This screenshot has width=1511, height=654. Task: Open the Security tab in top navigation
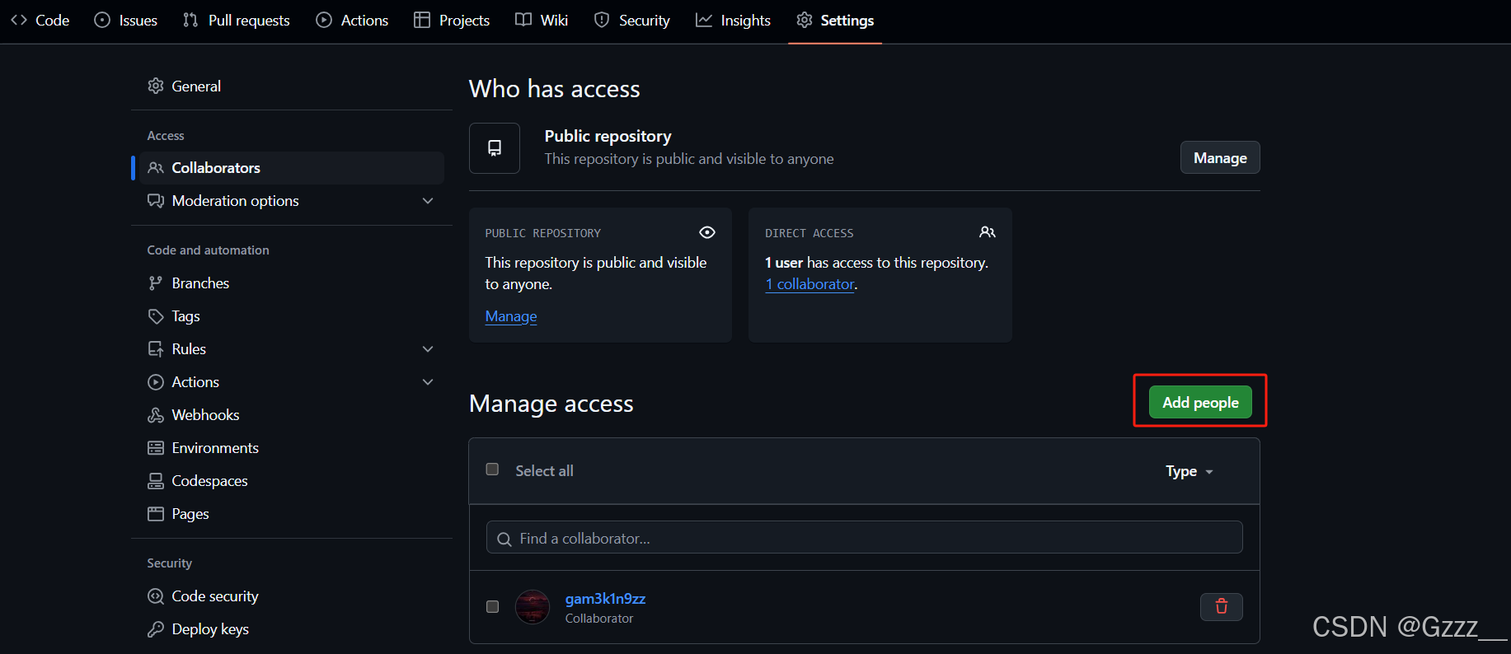point(632,20)
